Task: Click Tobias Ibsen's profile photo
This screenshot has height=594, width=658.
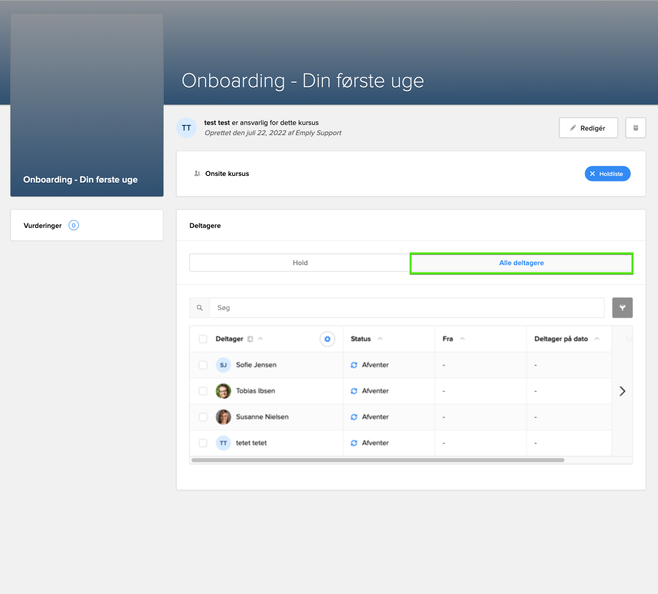Action: point(223,391)
